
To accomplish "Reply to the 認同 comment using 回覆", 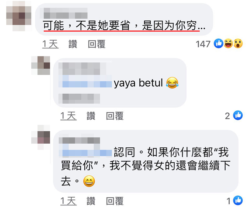I will pos(115,201).
